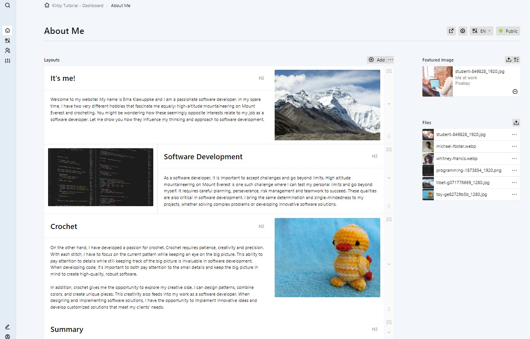Open the Layouts more options dots

coord(391,60)
